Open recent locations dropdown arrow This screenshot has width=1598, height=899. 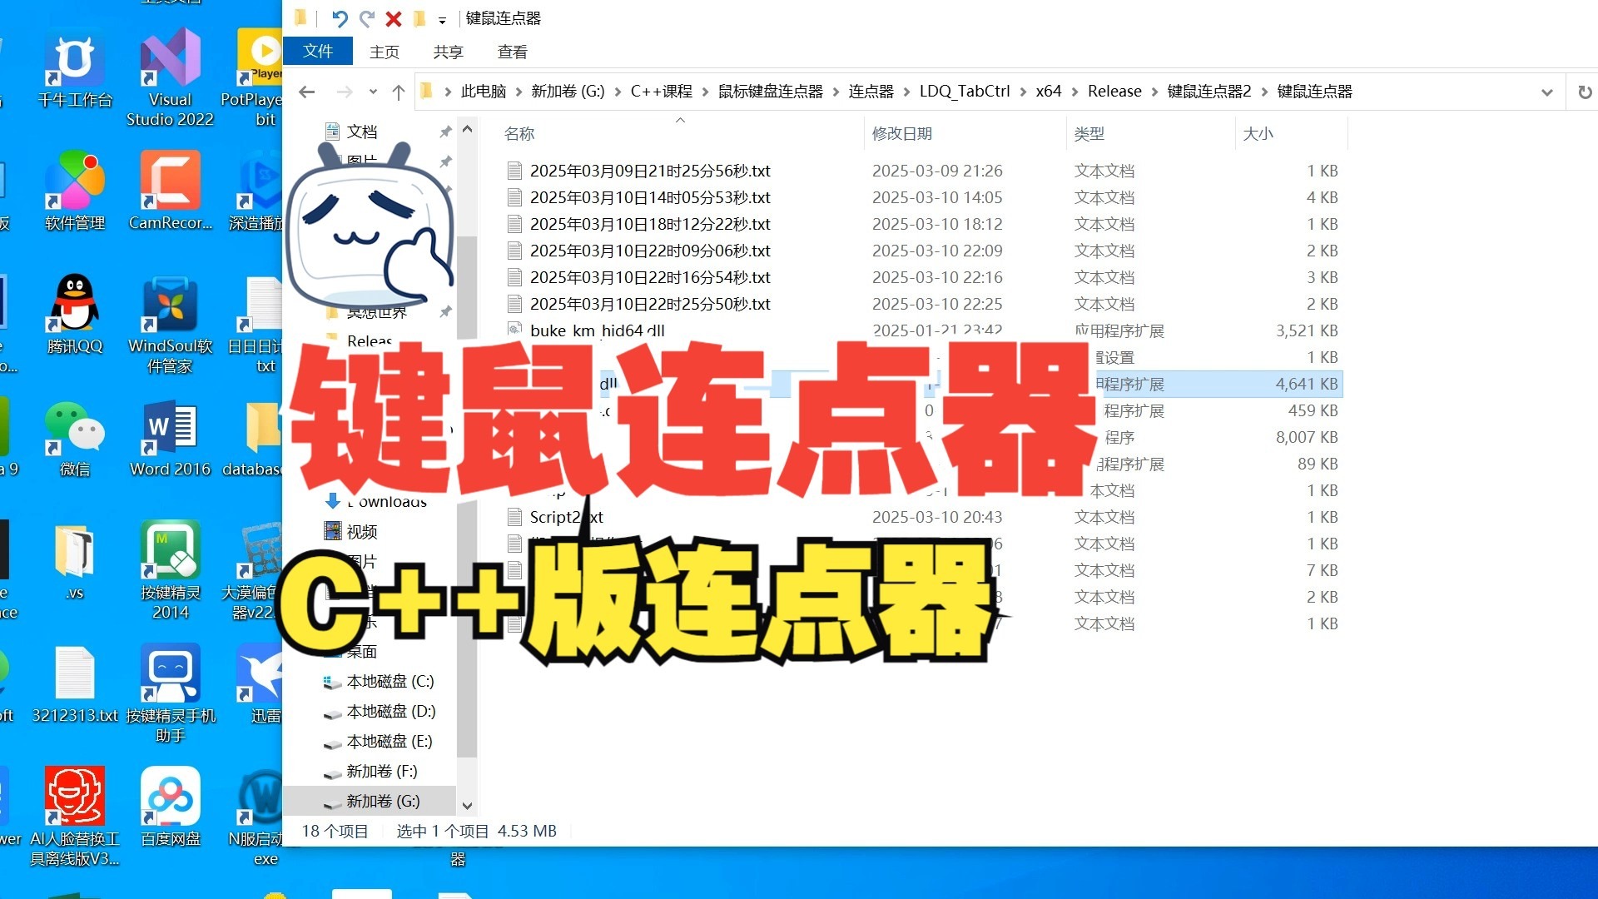coord(373,92)
